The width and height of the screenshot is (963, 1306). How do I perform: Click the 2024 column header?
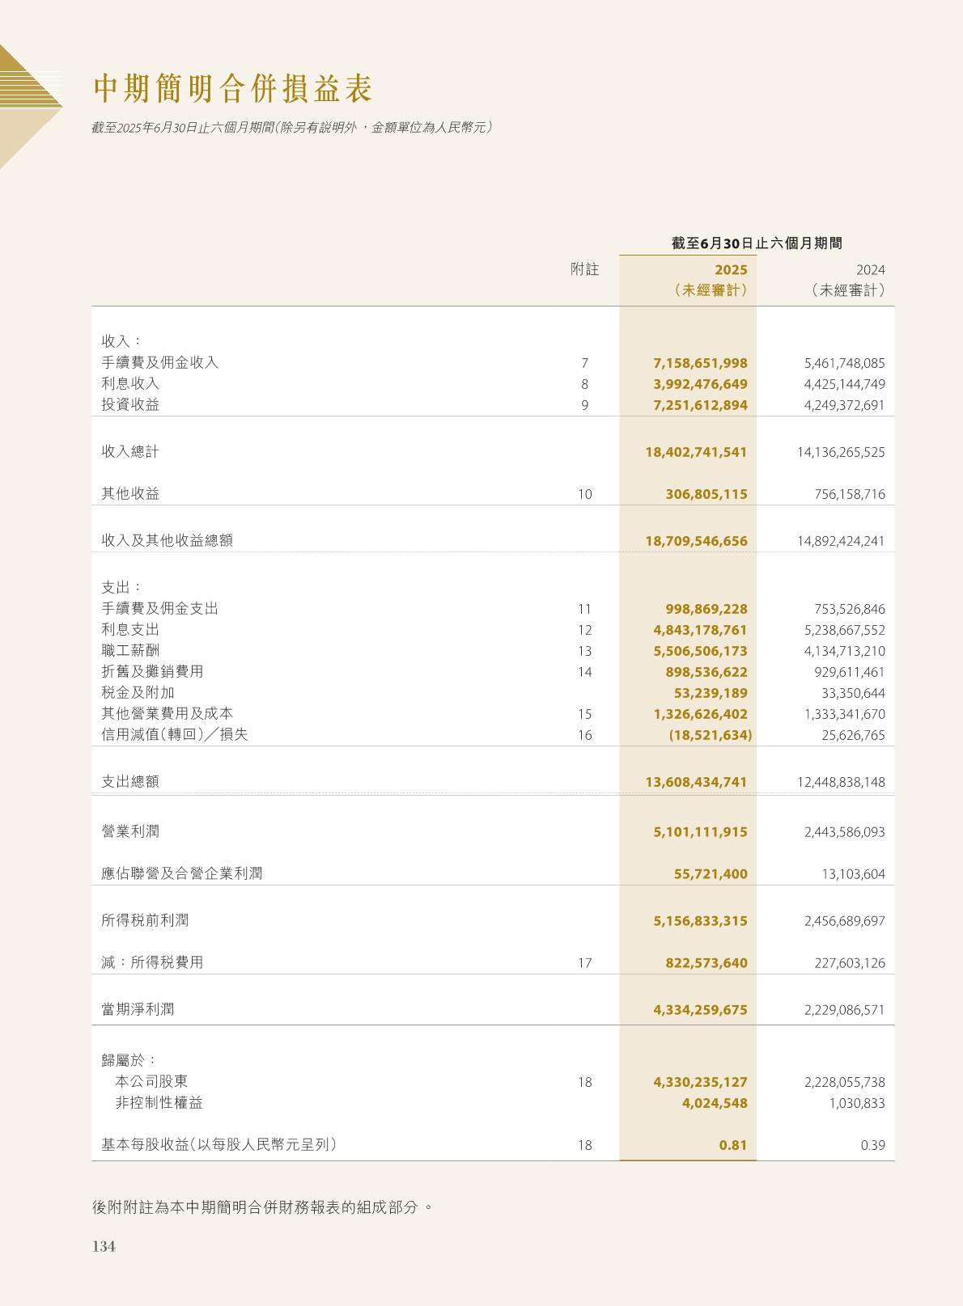pyautogui.click(x=870, y=270)
